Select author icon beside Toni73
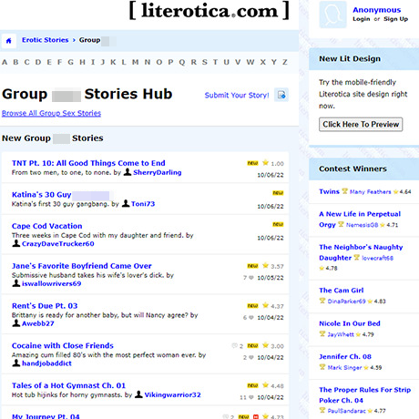 click(126, 203)
